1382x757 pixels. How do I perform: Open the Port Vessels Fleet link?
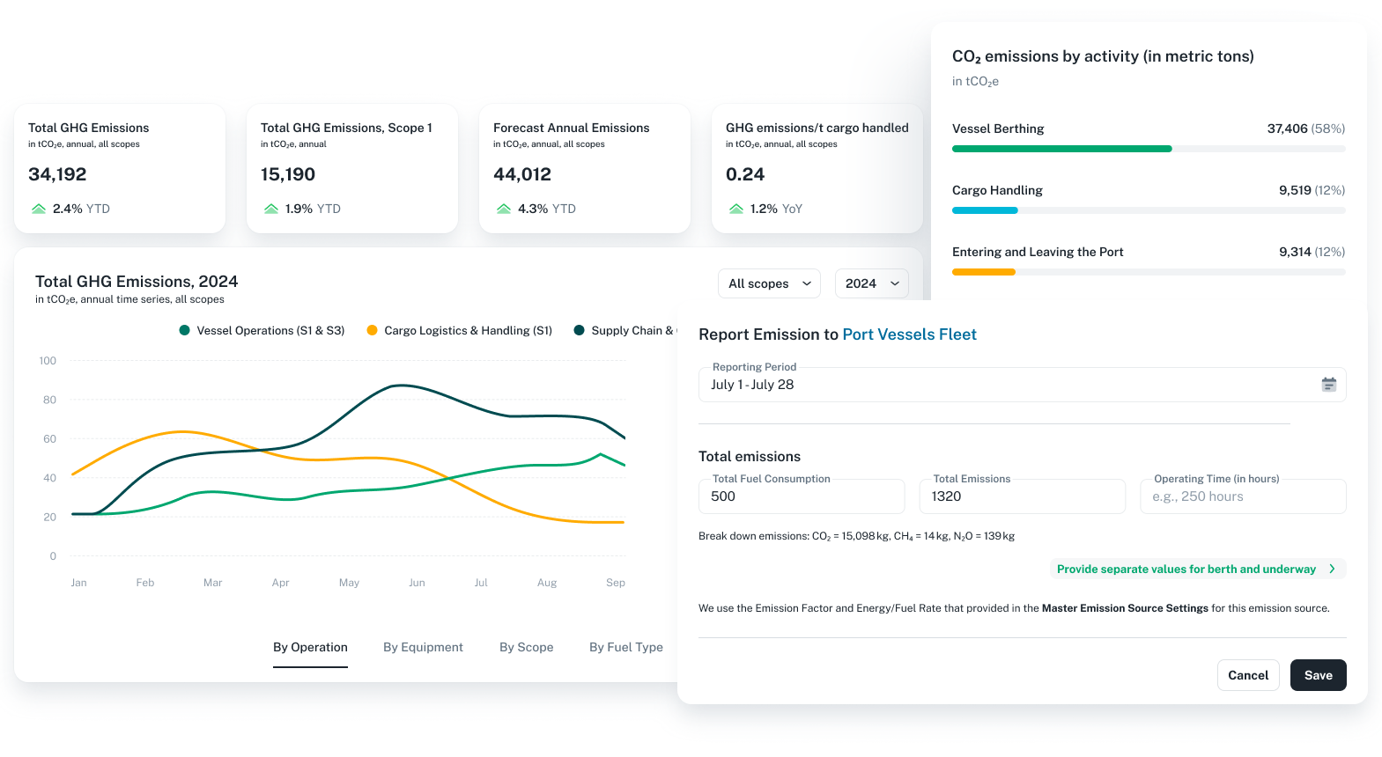[x=909, y=334]
